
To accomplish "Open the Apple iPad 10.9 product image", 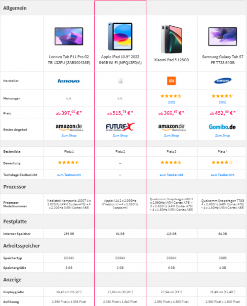I will click(120, 36).
